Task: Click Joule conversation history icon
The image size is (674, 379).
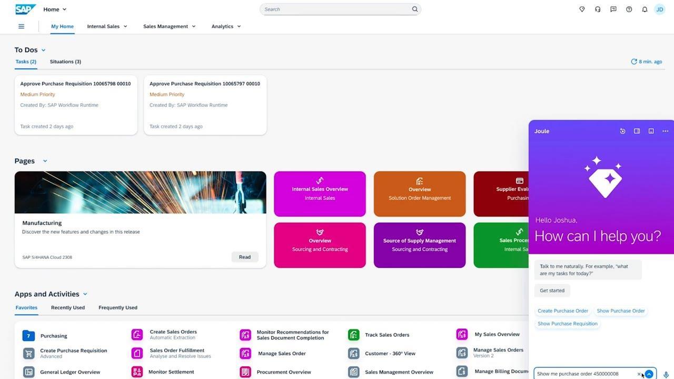Action: pyautogui.click(x=622, y=131)
